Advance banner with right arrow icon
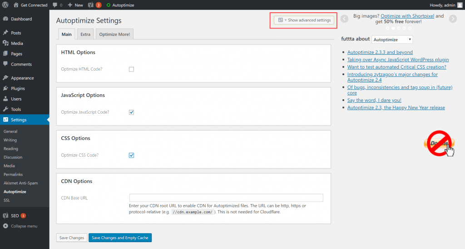The height and width of the screenshot is (249, 465). click(x=453, y=19)
